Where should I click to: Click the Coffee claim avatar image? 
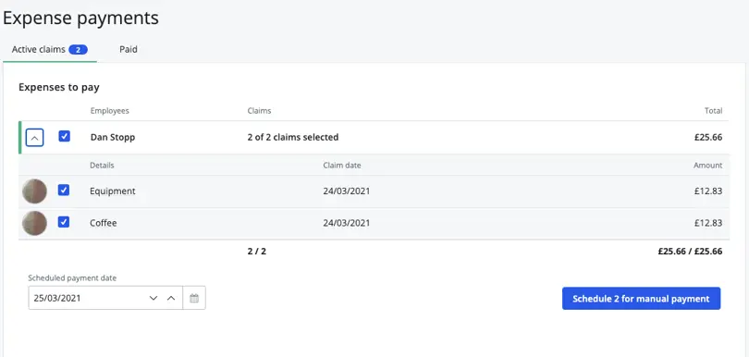34,223
